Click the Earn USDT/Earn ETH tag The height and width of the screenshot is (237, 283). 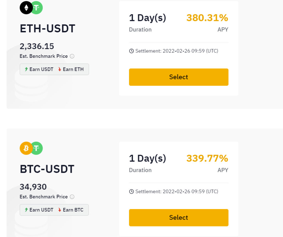click(x=54, y=69)
